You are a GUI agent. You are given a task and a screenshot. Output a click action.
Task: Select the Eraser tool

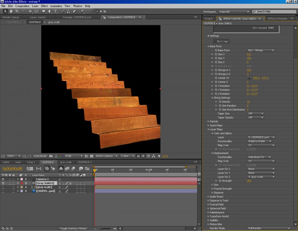(74, 11)
